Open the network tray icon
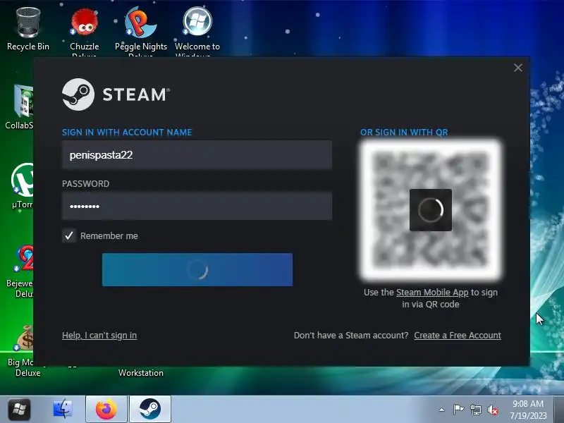Viewport: 564px width, 423px height. tap(475, 410)
